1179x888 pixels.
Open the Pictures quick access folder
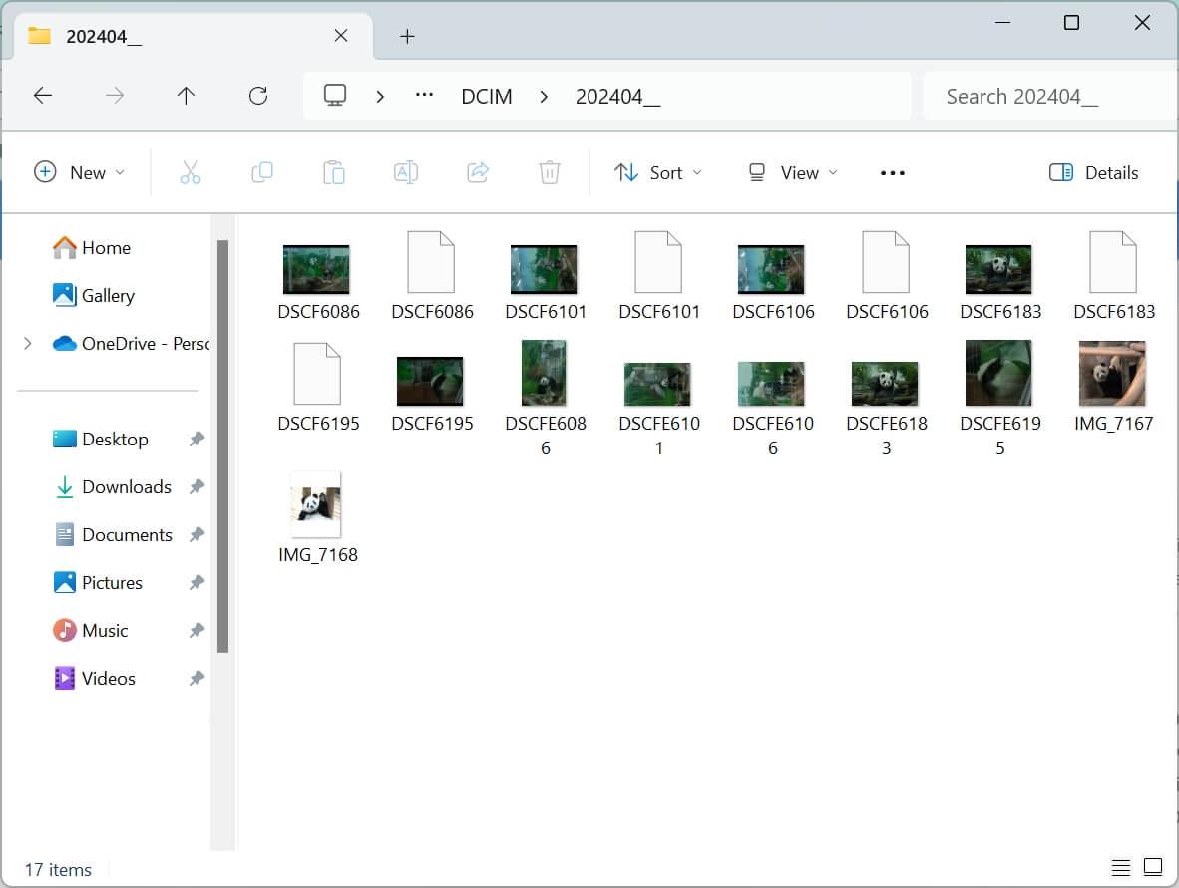pos(98,582)
